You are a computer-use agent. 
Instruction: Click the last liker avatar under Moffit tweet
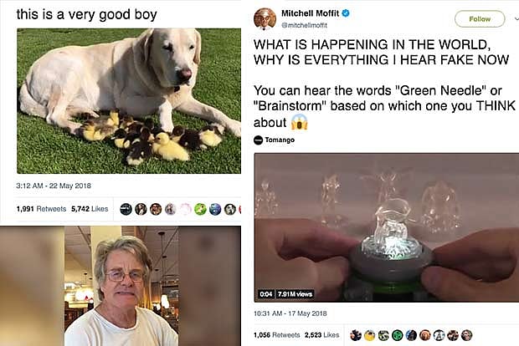tap(467, 335)
